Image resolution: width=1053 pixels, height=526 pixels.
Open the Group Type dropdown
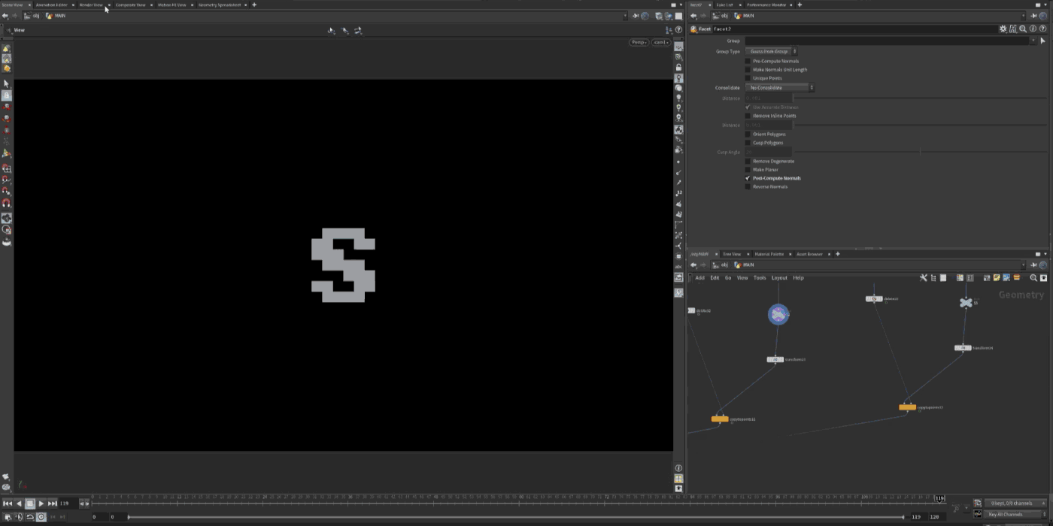(x=772, y=52)
